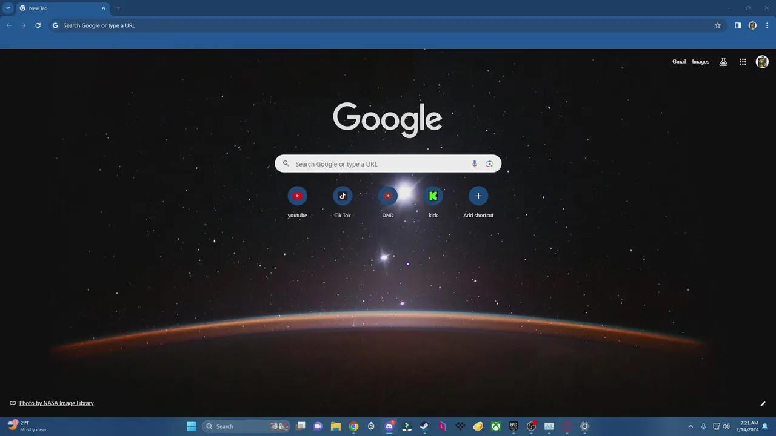Go back to the previous page
The height and width of the screenshot is (436, 776).
pos(9,25)
